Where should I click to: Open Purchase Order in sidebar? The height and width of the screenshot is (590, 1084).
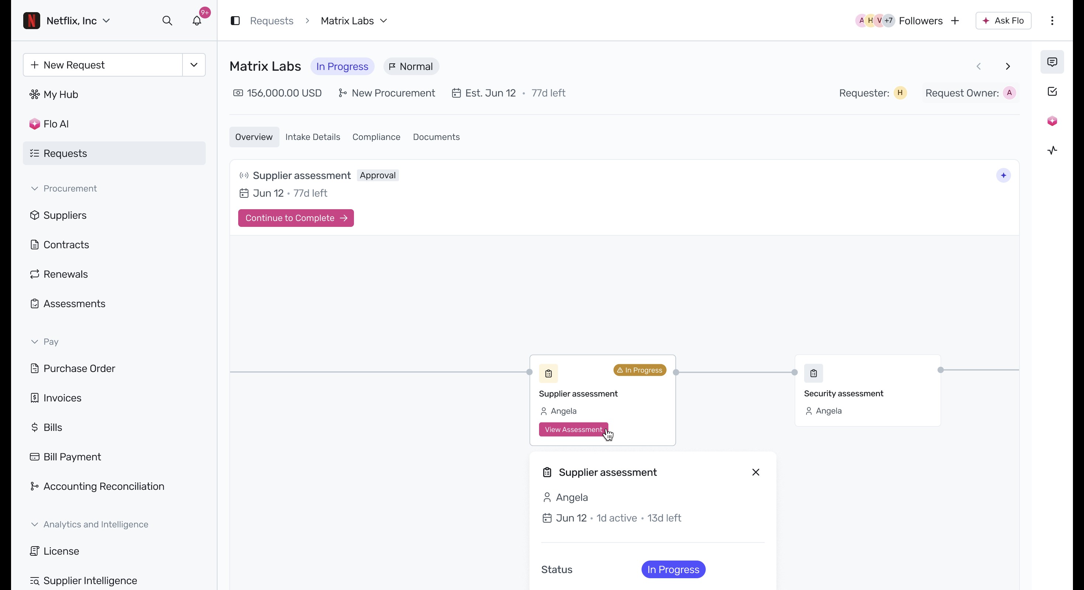(114, 369)
